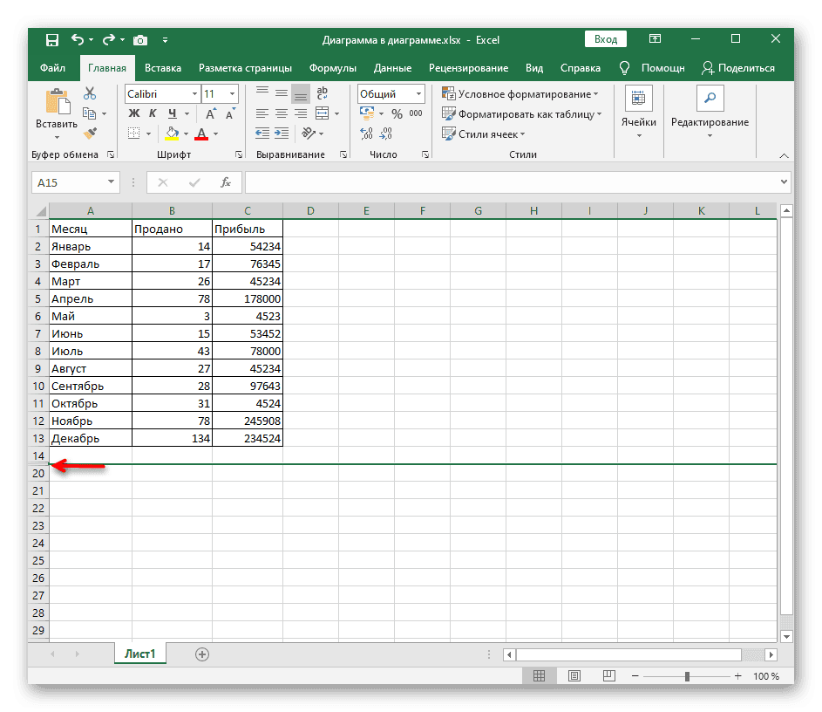Image resolution: width=822 pixels, height=712 pixels.
Task: Click the Поделиться share button
Action: (737, 68)
